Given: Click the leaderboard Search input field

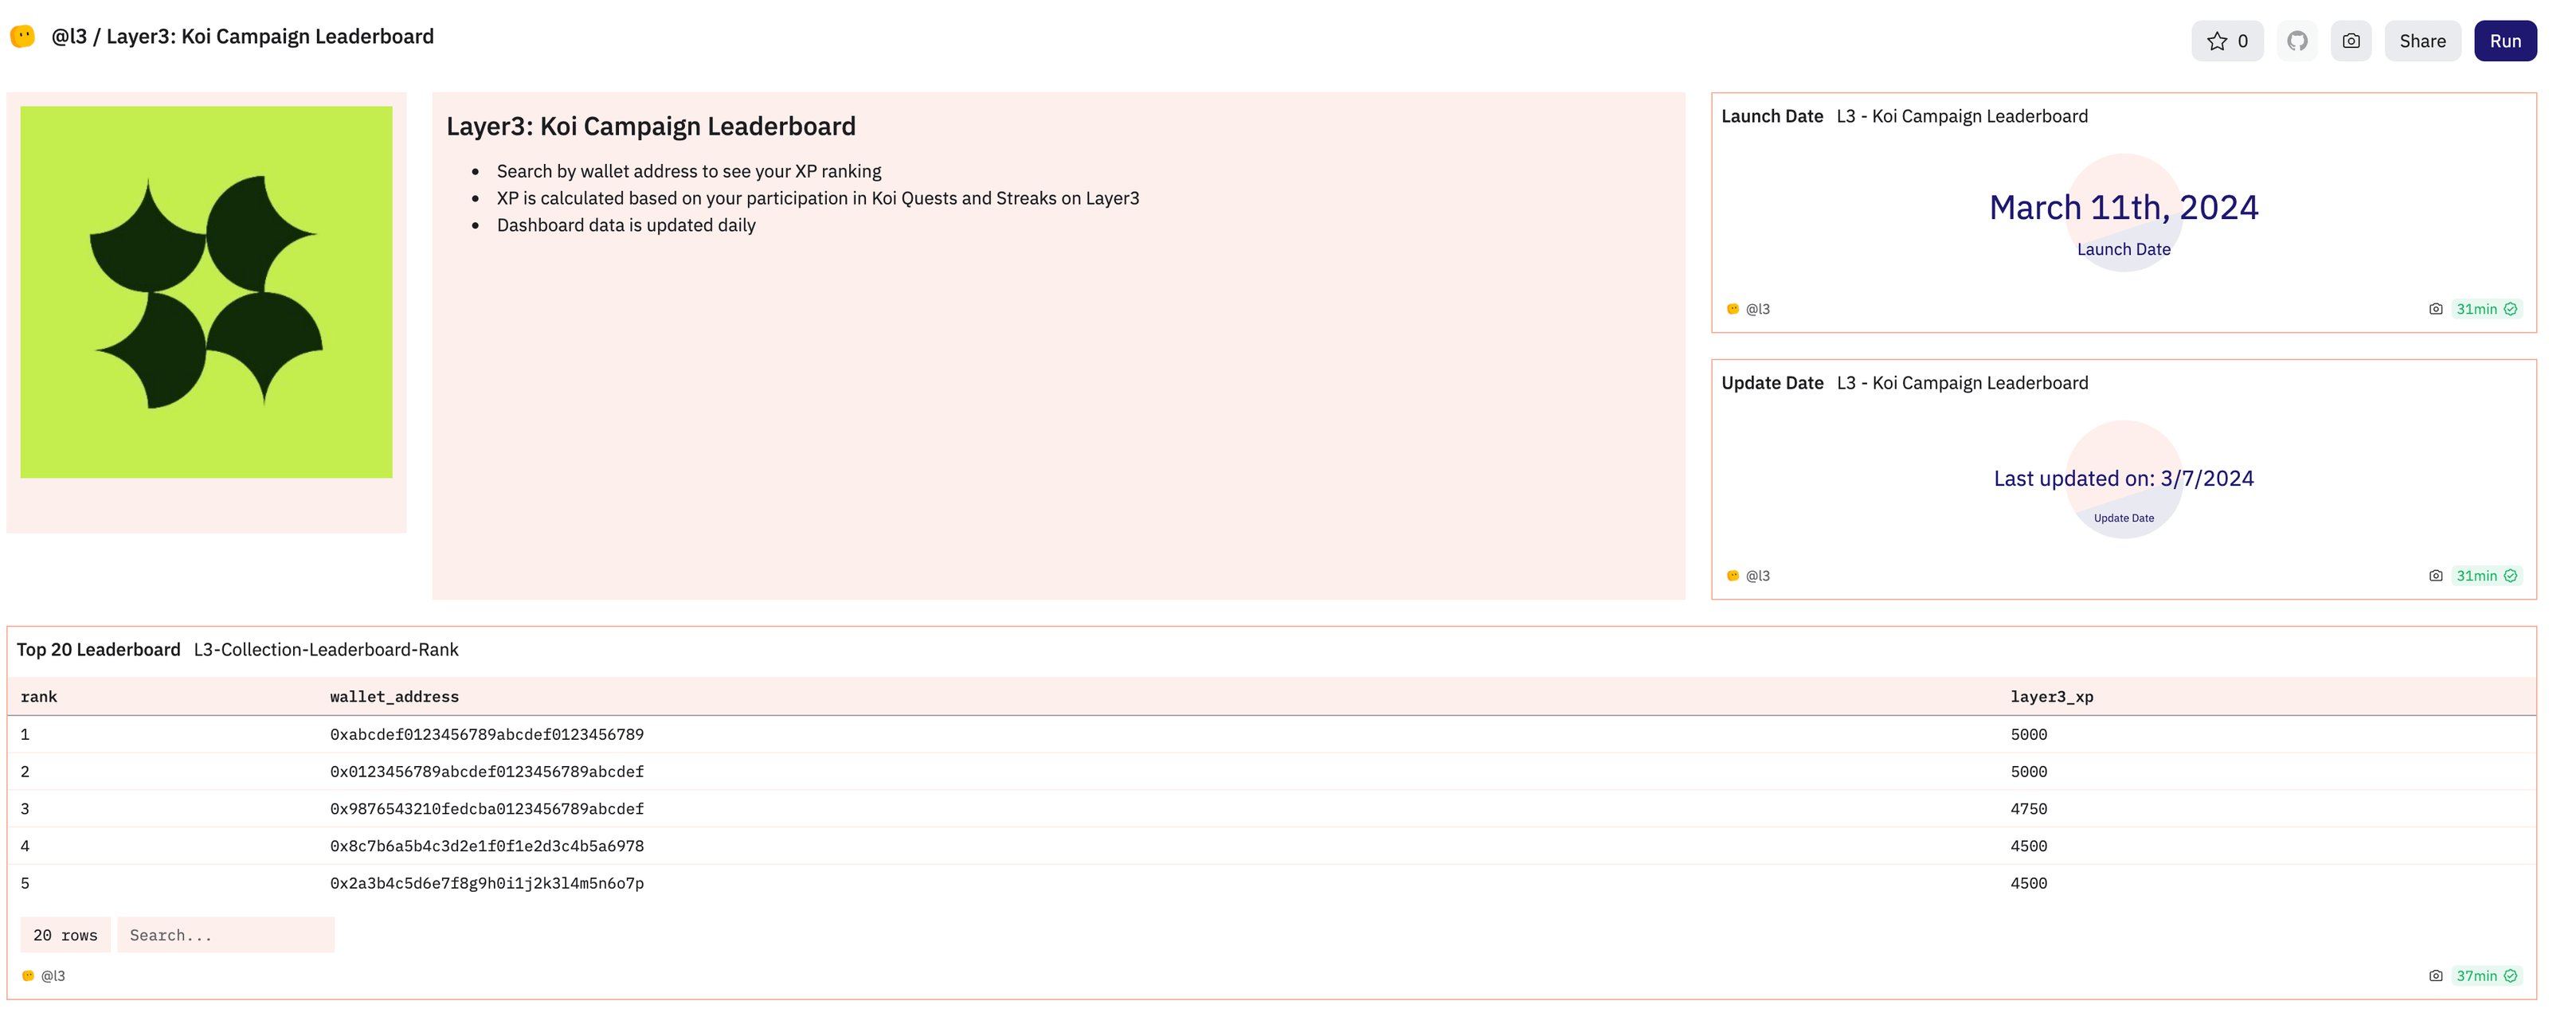Looking at the screenshot, I should click(225, 935).
